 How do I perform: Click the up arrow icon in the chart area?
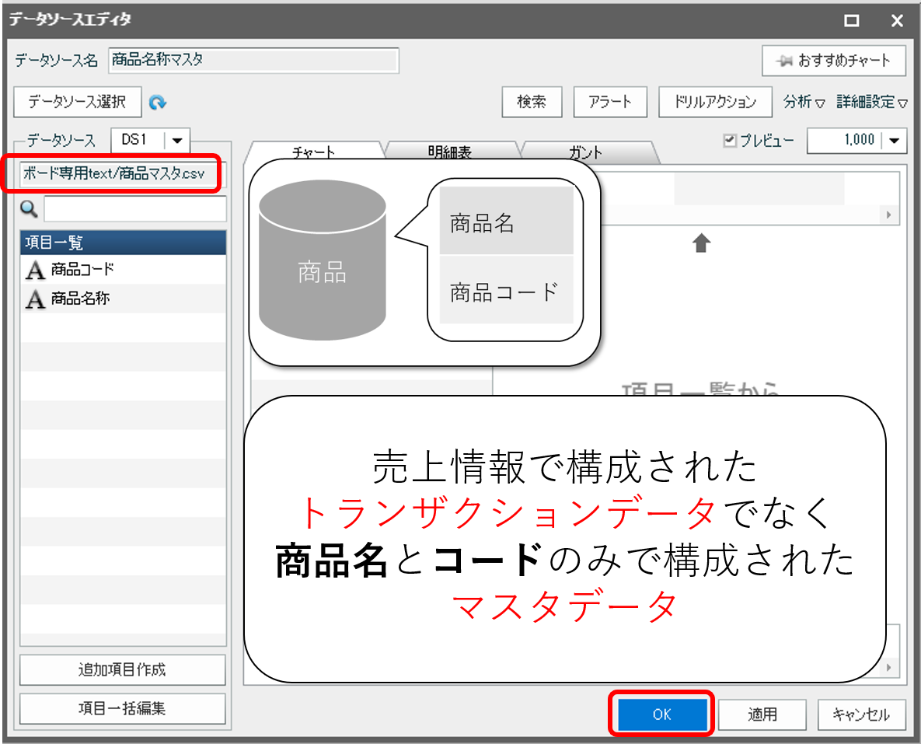(x=701, y=243)
